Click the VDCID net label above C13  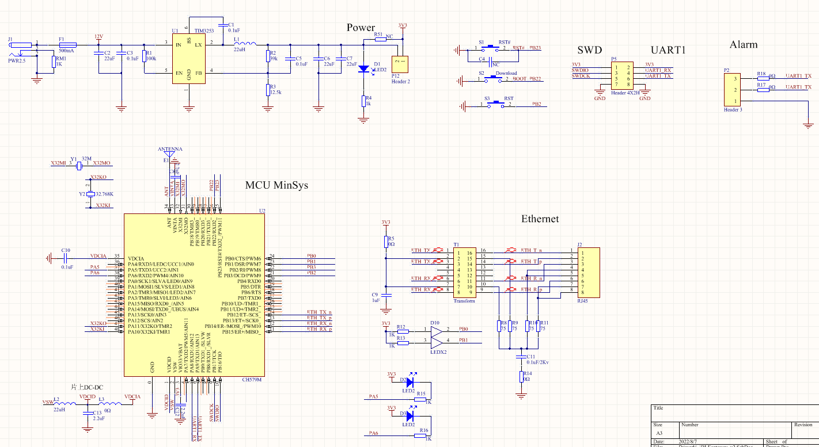88,397
